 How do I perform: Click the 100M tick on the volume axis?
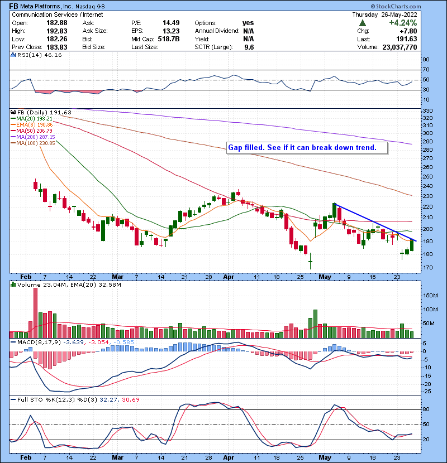(430, 310)
